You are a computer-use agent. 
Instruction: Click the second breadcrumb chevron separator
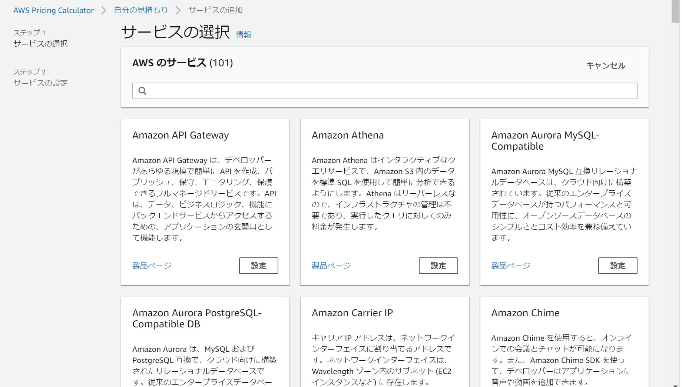pos(178,10)
